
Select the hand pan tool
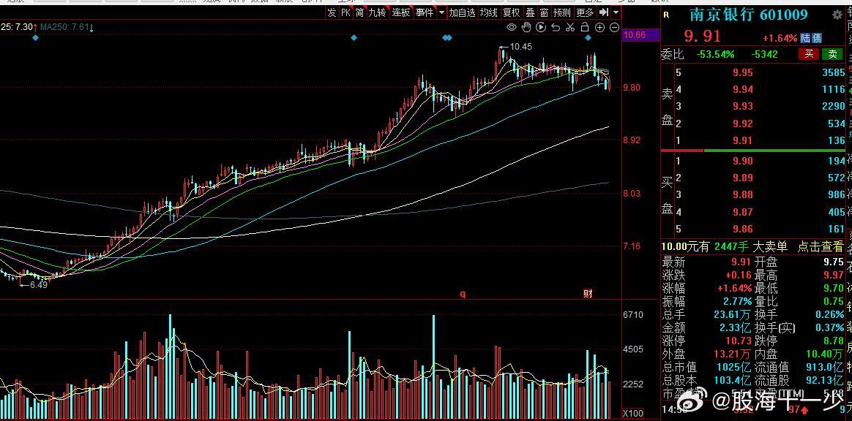coord(526,27)
